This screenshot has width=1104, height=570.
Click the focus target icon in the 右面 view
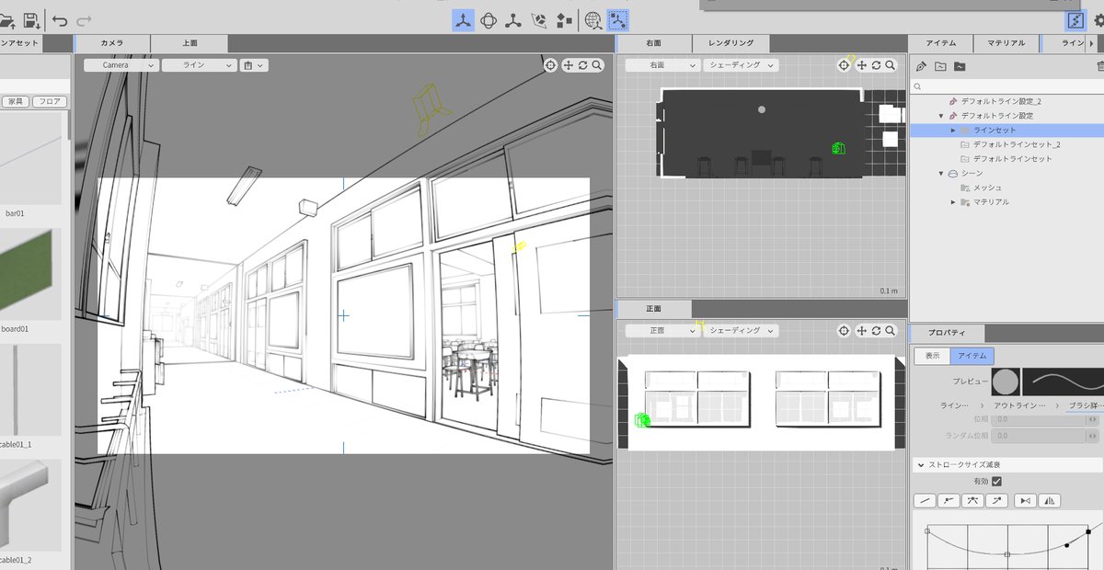pos(844,65)
